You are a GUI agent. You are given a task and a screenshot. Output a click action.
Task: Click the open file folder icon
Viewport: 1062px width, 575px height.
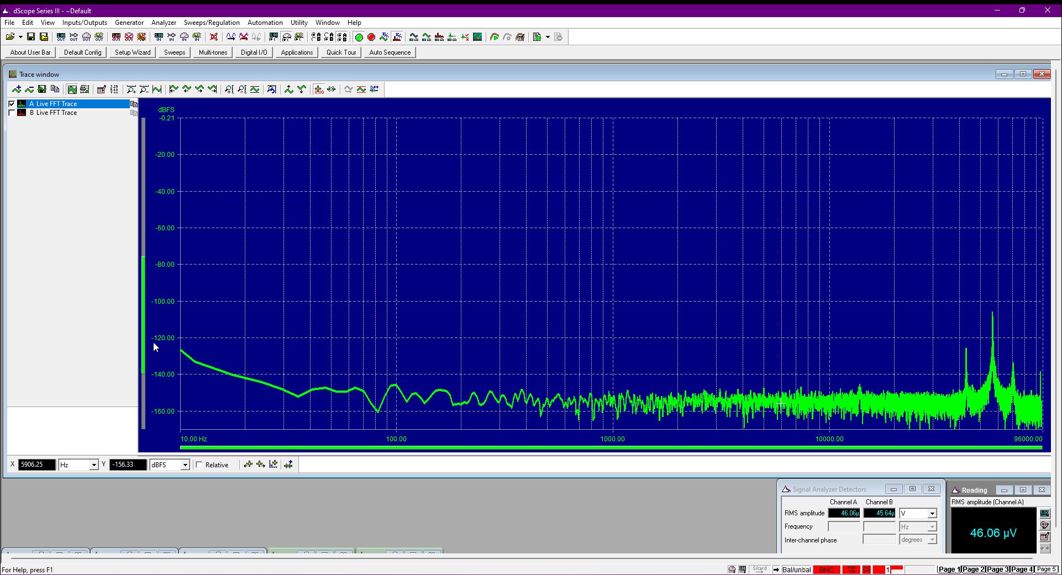(x=10, y=37)
